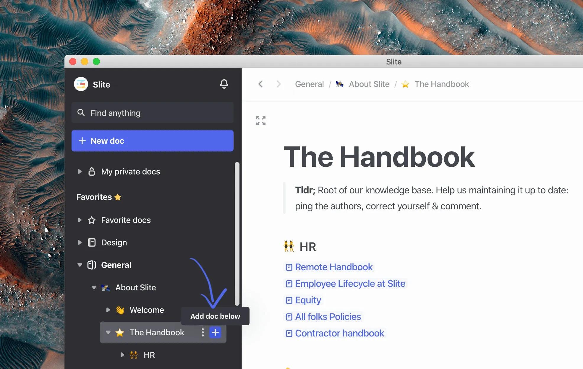Open the All folks Policies link

[328, 317]
